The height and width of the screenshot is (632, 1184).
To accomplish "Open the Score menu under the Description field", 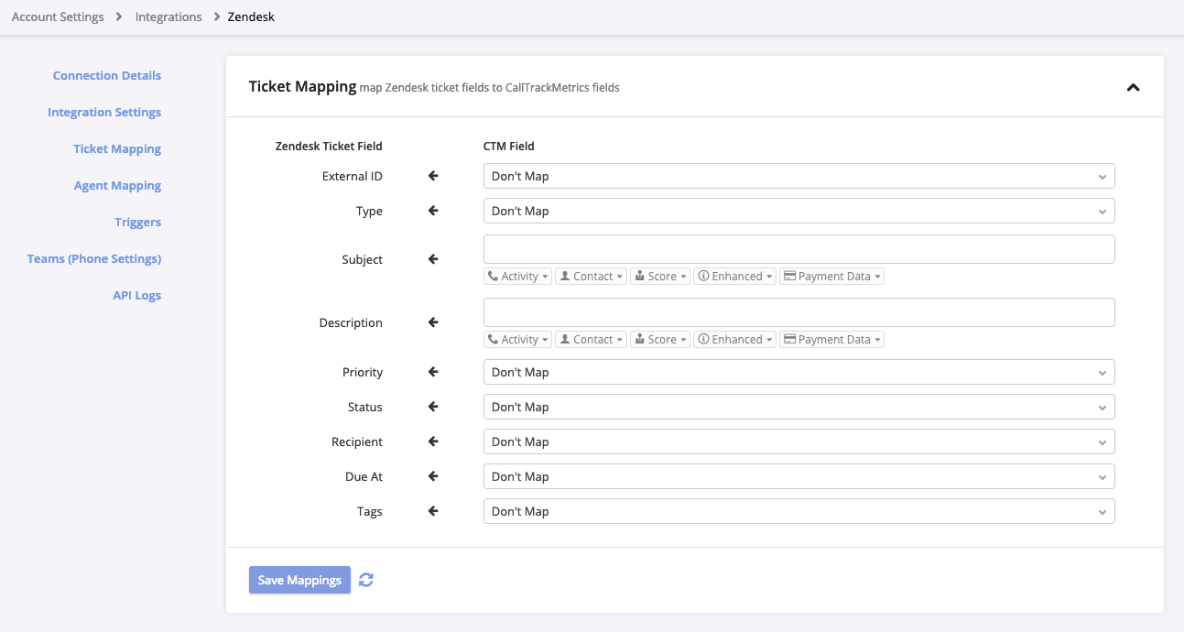I will 660,339.
